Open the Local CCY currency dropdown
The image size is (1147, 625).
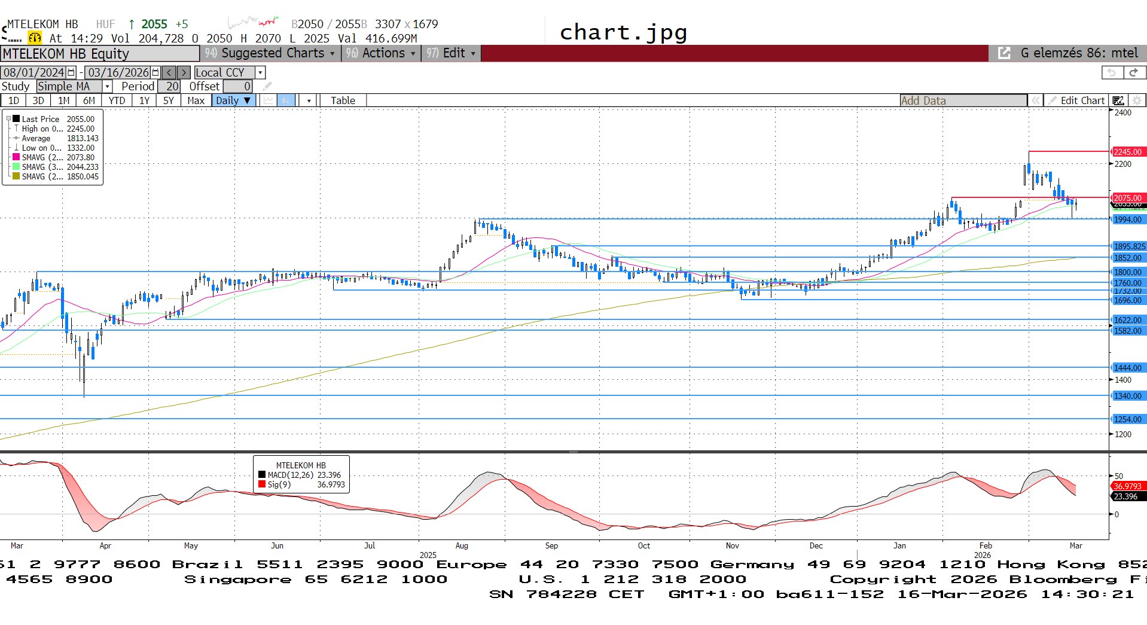click(260, 72)
